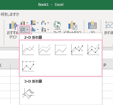Expand the column chart dropdown arrow
Viewport: 113px width, 105px height.
27,23
